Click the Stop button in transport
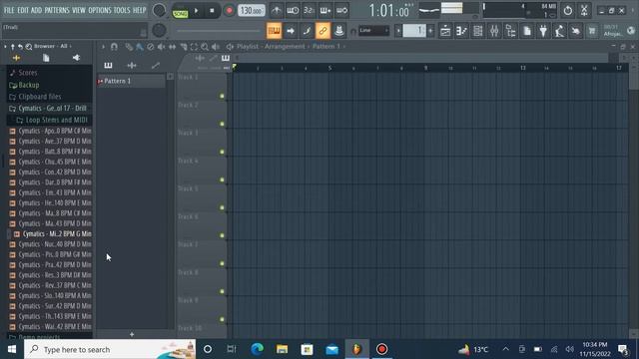This screenshot has width=639, height=359. [x=212, y=11]
